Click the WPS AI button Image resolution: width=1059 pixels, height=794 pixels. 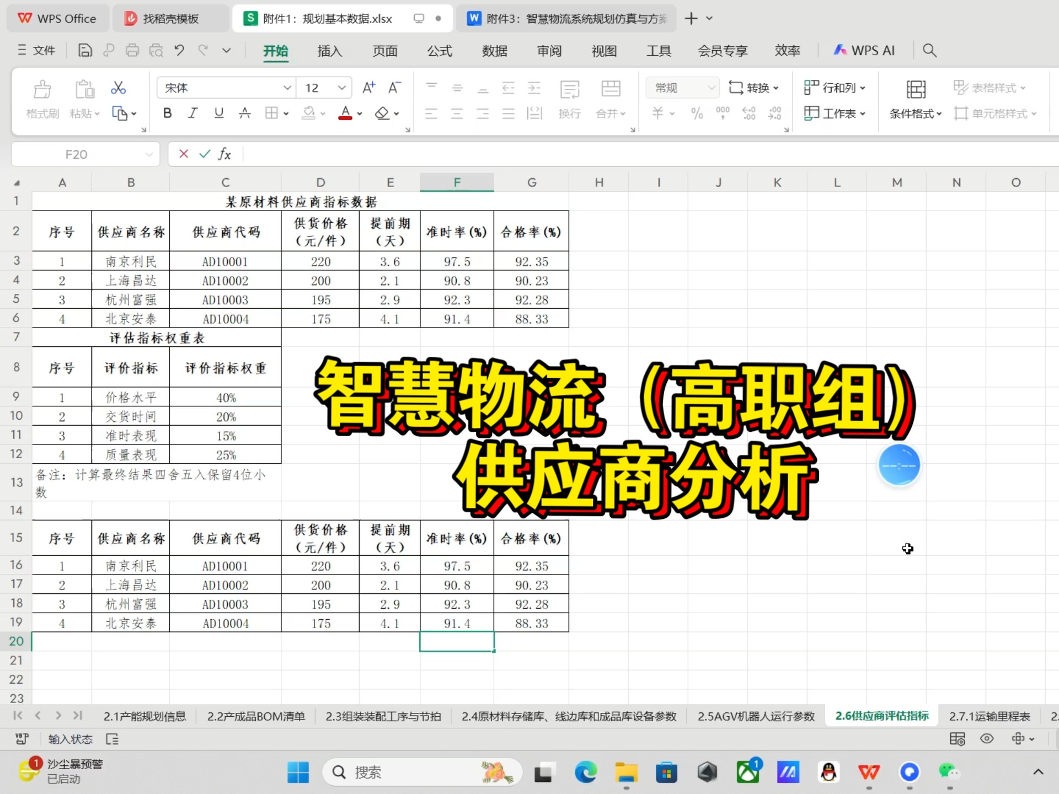pyautogui.click(x=864, y=51)
